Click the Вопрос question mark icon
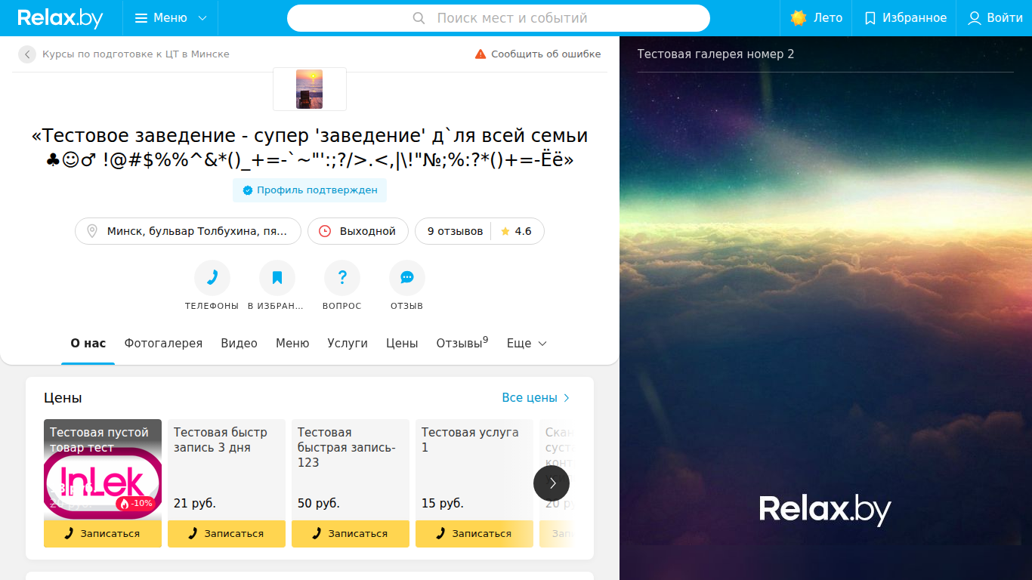The height and width of the screenshot is (580, 1032). pos(342,278)
